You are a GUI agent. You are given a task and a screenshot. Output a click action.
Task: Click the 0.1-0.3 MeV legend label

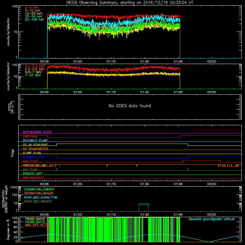click(35, 66)
